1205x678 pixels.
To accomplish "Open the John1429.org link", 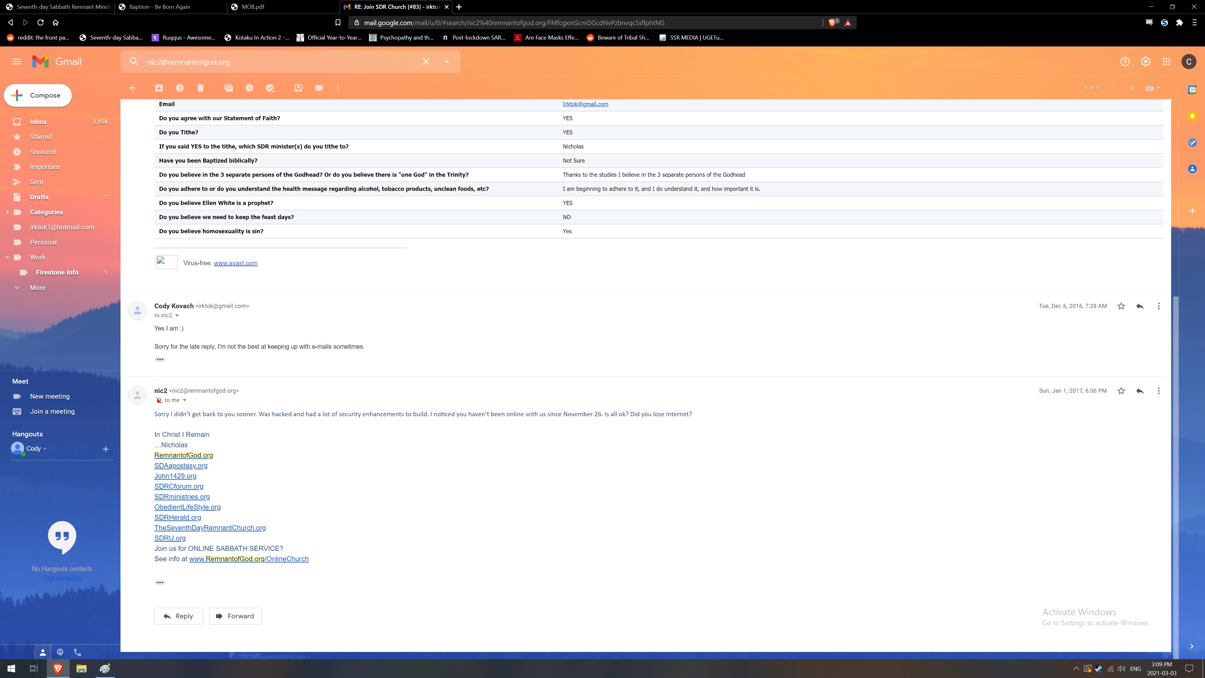I will [x=175, y=476].
